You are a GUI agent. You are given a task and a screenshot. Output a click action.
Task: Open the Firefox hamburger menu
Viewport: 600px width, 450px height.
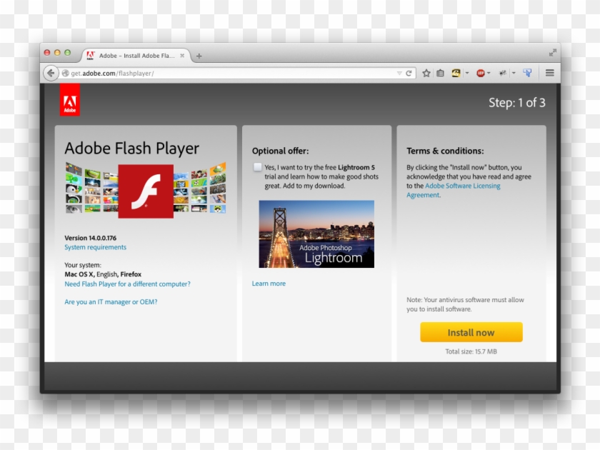pos(549,72)
